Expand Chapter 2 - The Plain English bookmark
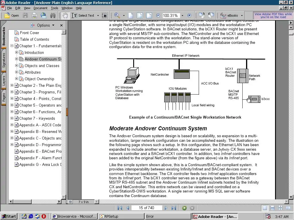The height and width of the screenshot is (220, 294). click(x=12, y=85)
